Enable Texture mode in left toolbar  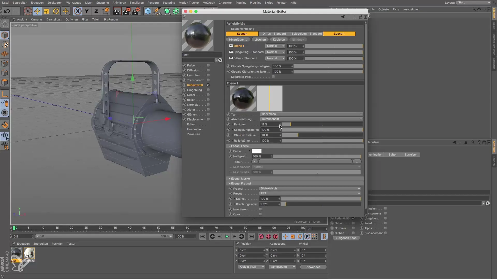point(5,45)
